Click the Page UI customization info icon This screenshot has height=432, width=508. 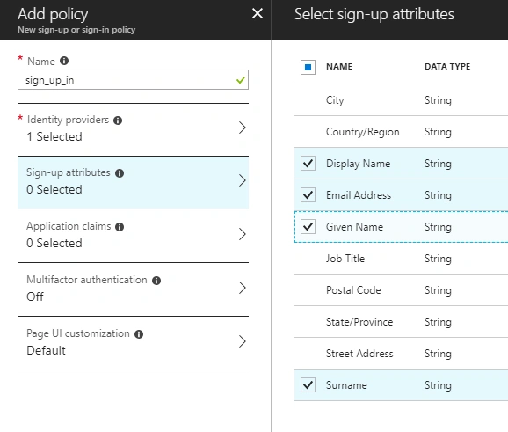[x=139, y=334]
